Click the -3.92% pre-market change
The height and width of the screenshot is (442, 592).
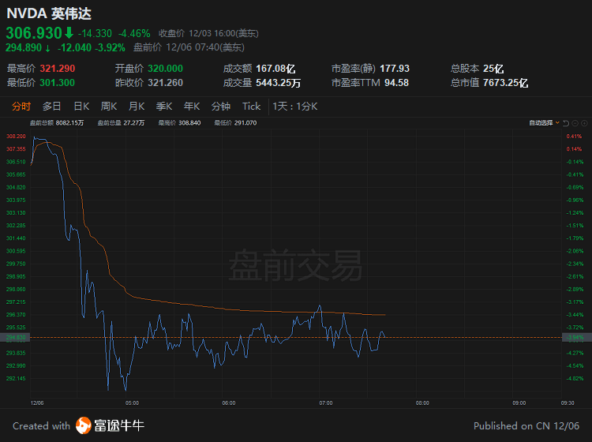(110, 47)
